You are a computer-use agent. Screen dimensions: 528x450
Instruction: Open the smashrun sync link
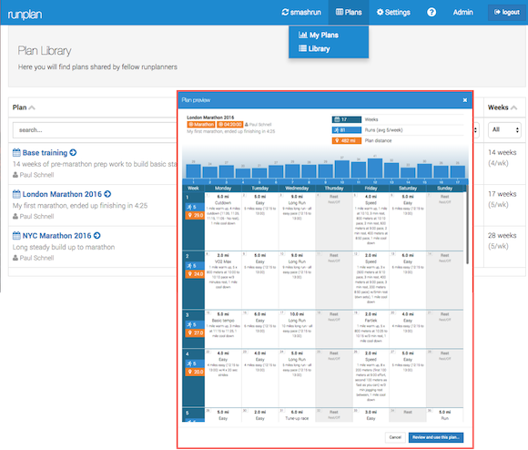(x=301, y=13)
